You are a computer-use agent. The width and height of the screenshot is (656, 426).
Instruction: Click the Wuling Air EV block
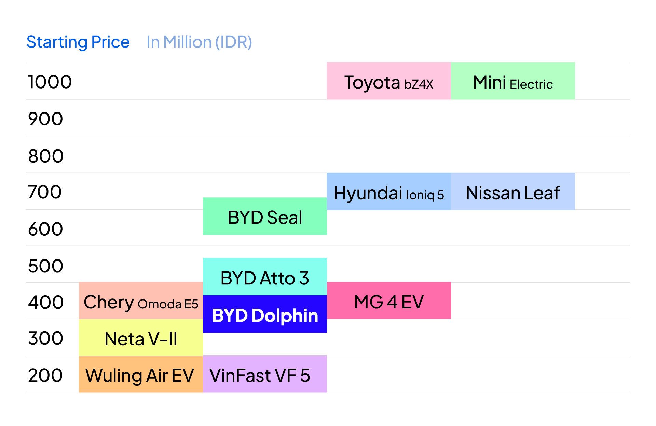(x=141, y=374)
